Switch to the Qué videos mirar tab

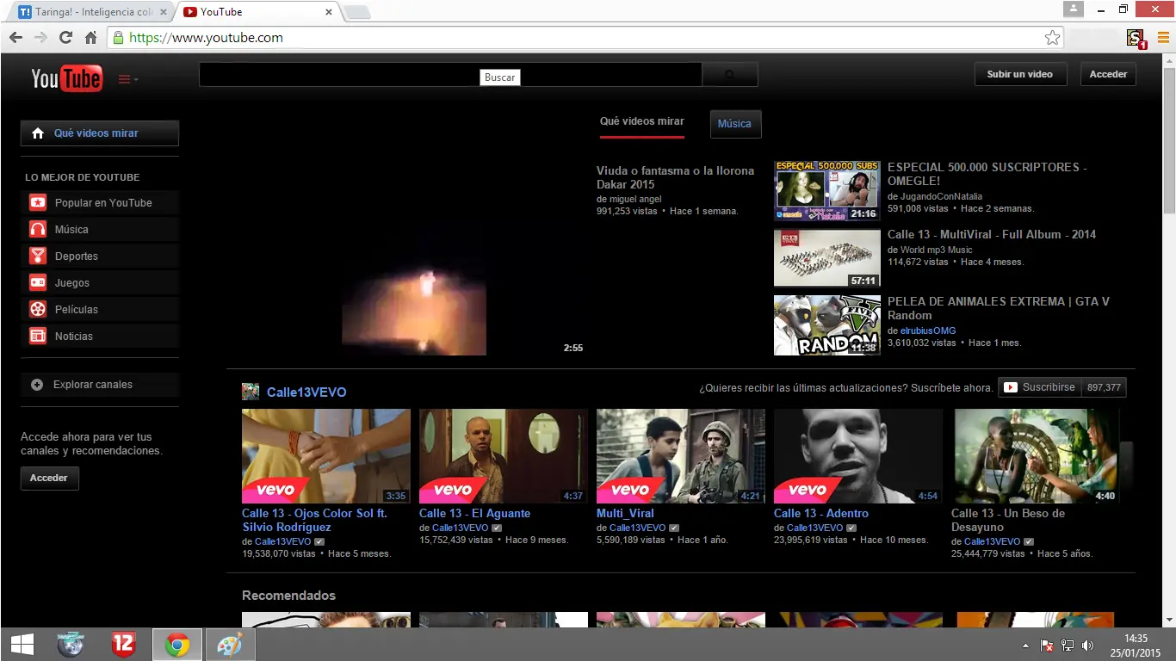tap(641, 122)
